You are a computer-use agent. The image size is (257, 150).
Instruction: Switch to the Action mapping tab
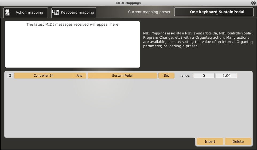click(26, 13)
